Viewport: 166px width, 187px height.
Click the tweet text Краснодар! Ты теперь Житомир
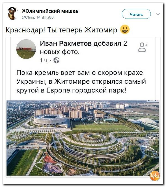[x=62, y=30]
